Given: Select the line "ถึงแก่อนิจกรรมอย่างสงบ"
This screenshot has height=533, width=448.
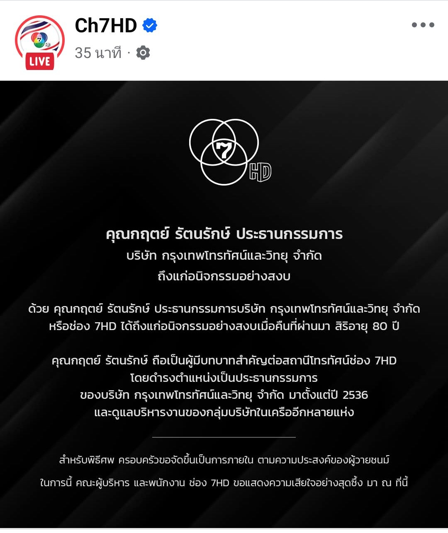Looking at the screenshot, I should pyautogui.click(x=224, y=276).
